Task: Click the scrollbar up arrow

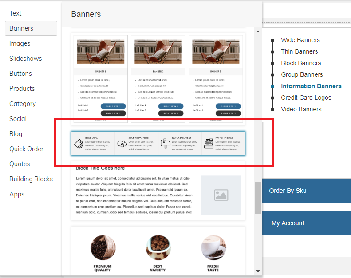Action: click(x=258, y=31)
